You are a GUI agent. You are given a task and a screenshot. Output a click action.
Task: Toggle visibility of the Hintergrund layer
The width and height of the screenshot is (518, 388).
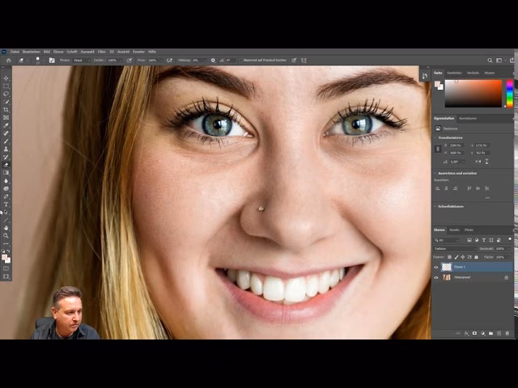(436, 277)
